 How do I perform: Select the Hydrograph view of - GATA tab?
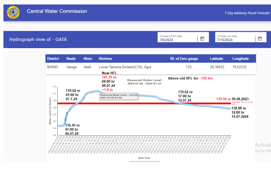click(38, 40)
